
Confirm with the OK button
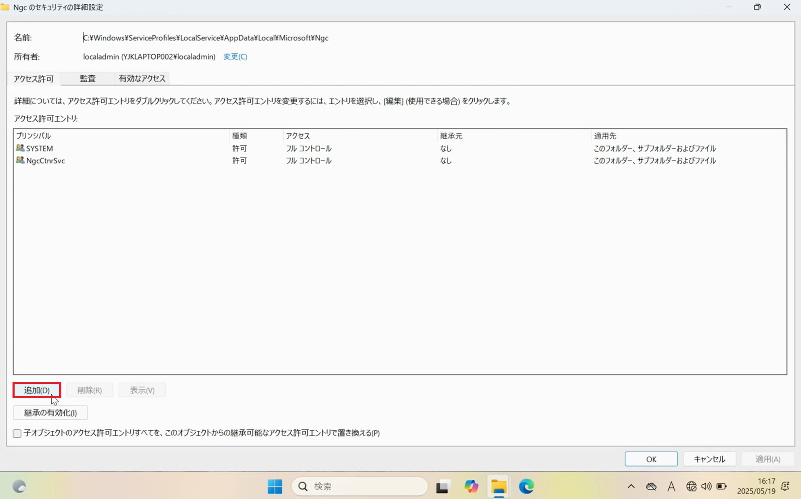coord(651,459)
